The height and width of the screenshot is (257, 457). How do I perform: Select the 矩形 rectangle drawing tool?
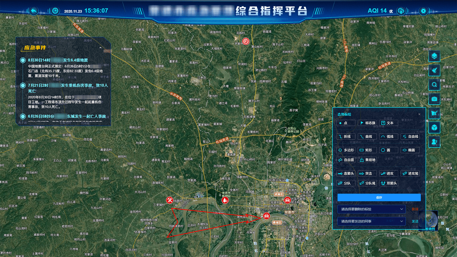367,150
